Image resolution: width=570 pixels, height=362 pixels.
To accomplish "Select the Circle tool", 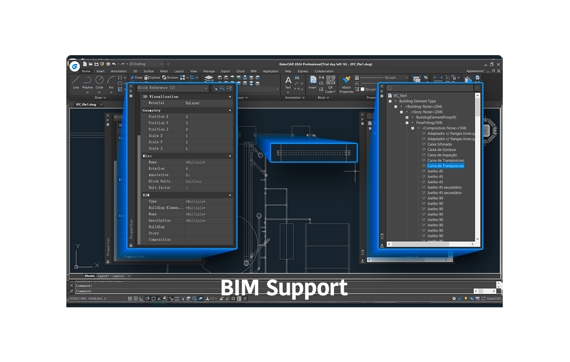I will coord(99,82).
